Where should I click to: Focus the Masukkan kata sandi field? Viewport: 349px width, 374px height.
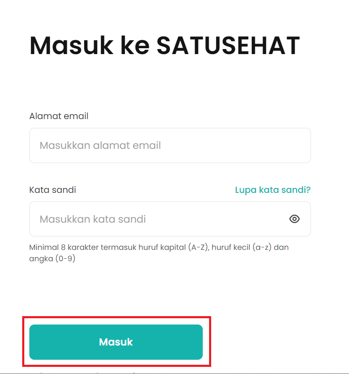tap(170, 219)
